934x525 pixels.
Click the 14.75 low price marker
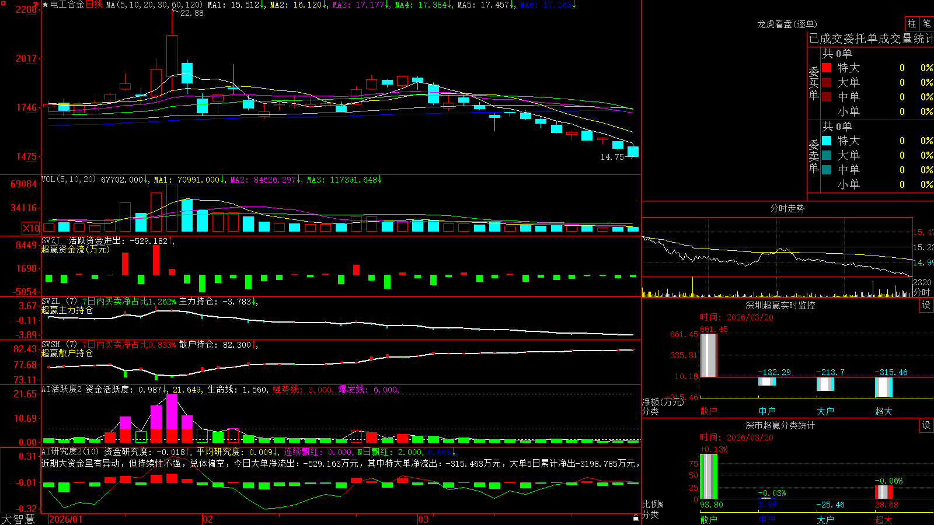coord(612,157)
